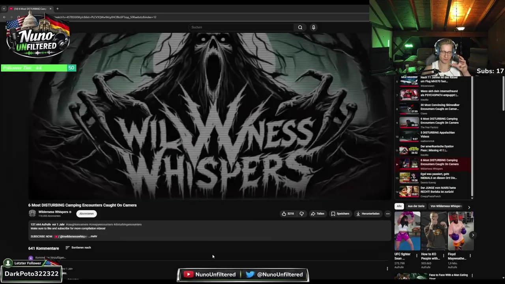Focus the Suchen search field
The height and width of the screenshot is (284, 505).
(x=241, y=27)
